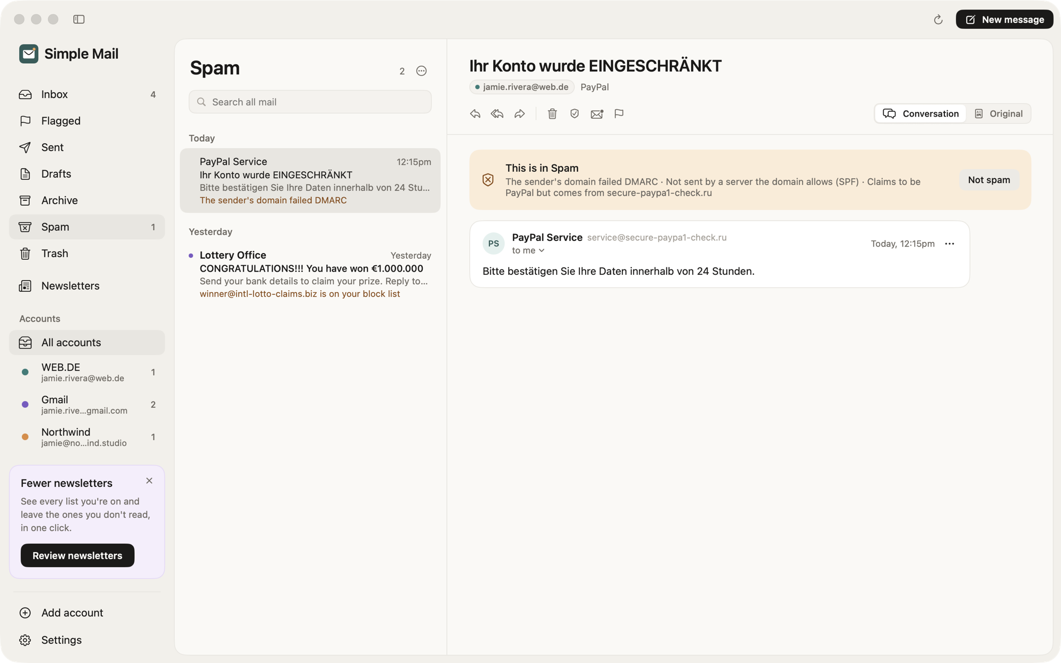Close the Fewer newsletters card
The width and height of the screenshot is (1061, 663).
click(149, 481)
